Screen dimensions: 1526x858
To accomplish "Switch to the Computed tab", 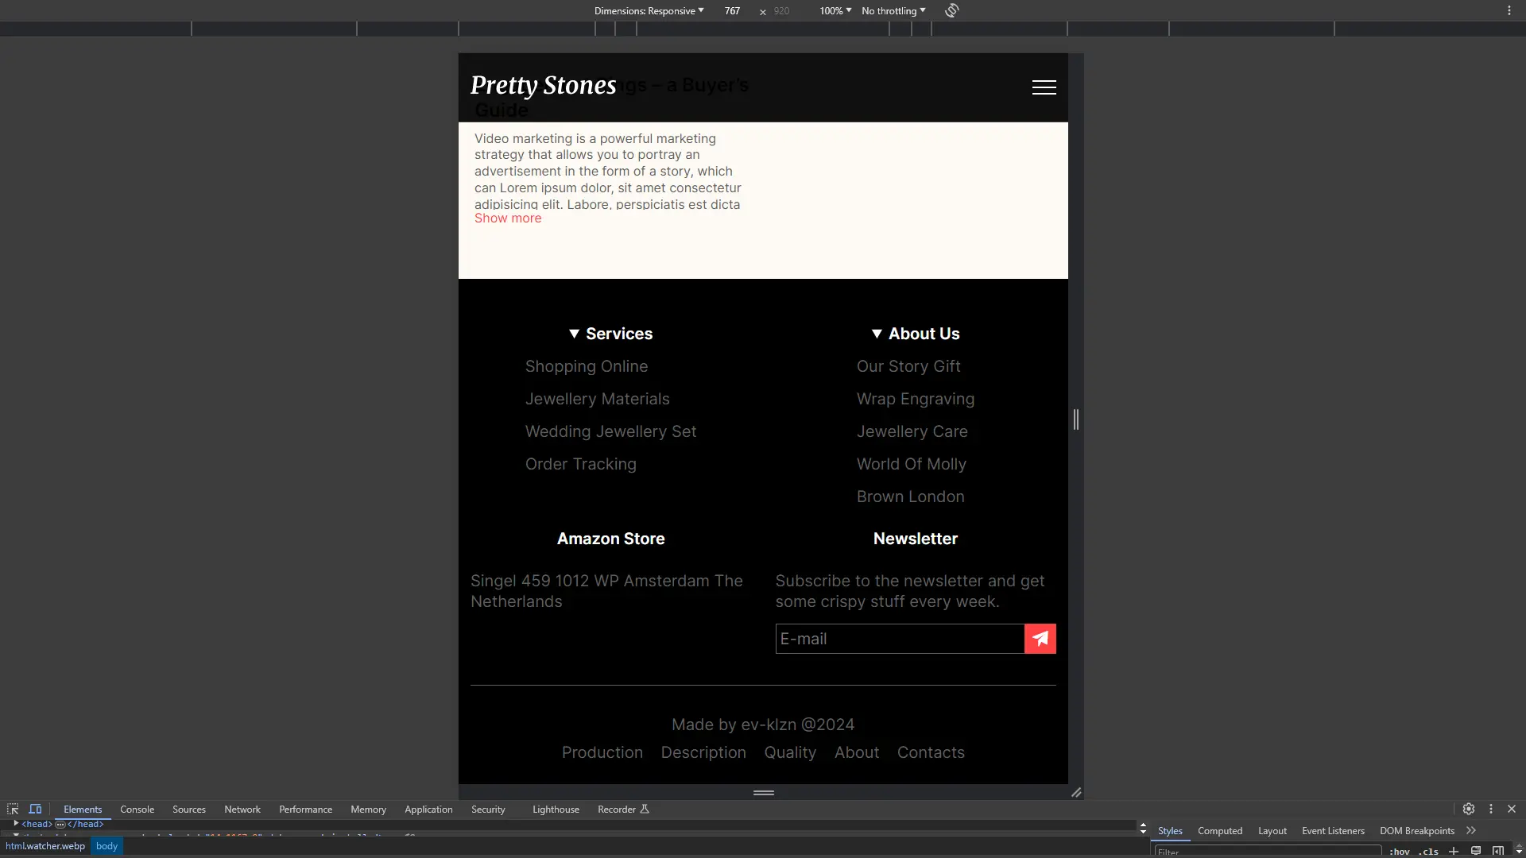I will coord(1220,830).
